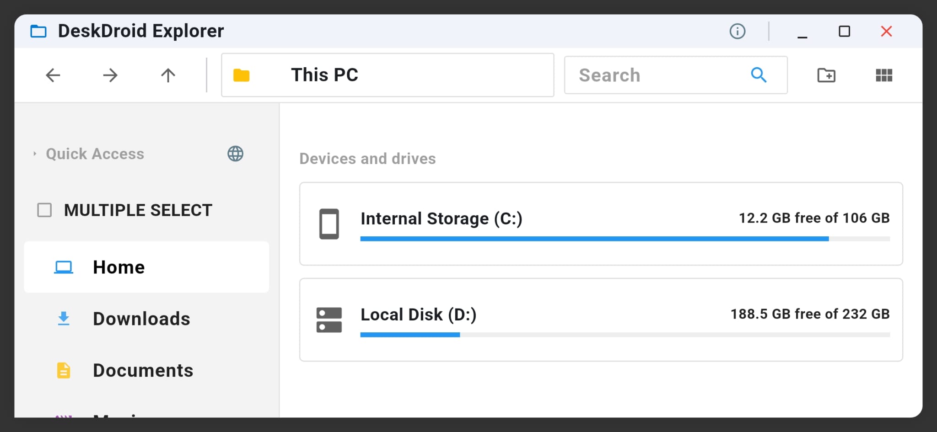Open Local Disk (D:) drive
This screenshot has height=432, width=937.
tap(419, 315)
